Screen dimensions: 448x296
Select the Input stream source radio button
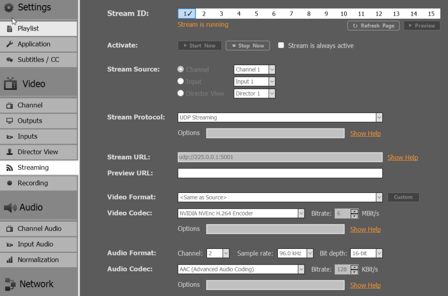180,81
